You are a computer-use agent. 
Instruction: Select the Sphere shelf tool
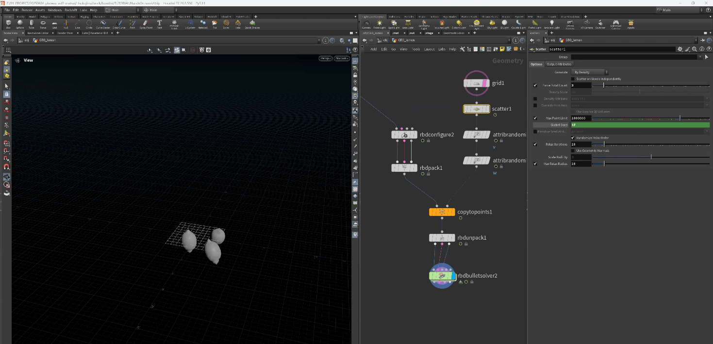pos(20,24)
